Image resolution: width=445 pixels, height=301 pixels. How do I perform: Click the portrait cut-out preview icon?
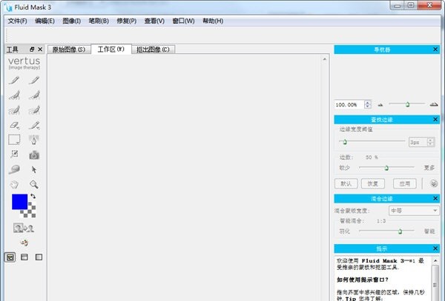(x=24, y=228)
